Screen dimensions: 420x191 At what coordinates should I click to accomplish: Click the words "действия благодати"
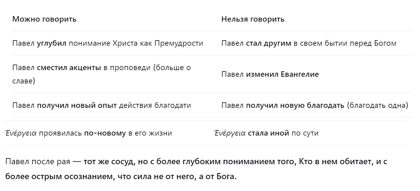155,106
